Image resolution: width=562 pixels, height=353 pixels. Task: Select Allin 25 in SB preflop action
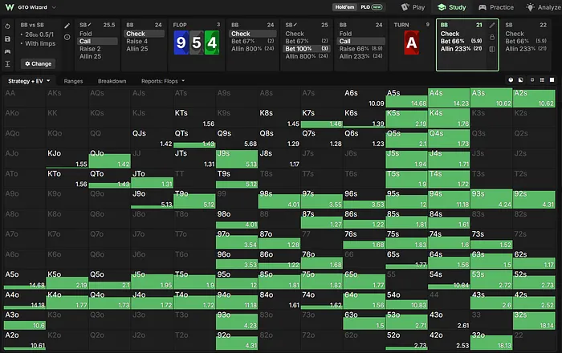pos(90,56)
